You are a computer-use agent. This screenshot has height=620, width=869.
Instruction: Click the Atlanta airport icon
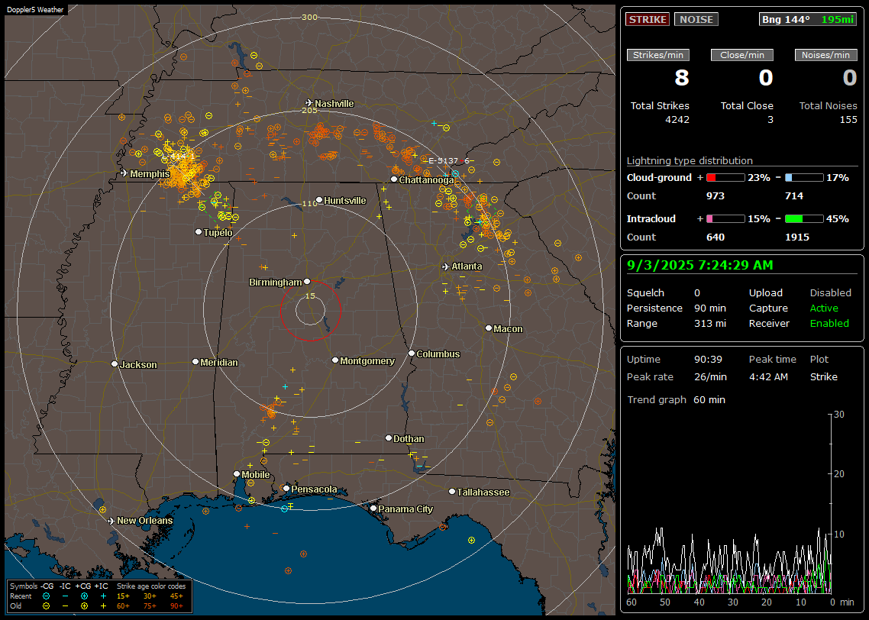(446, 266)
